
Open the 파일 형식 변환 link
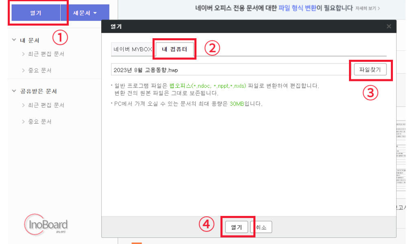click(x=297, y=8)
